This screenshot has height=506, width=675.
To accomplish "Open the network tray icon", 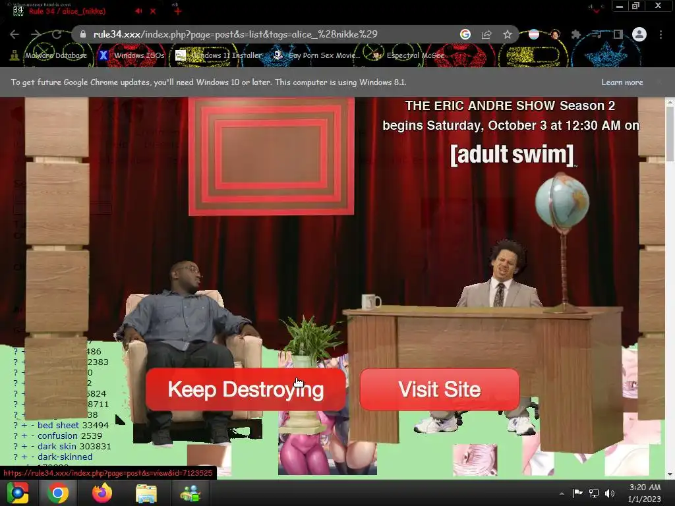I will [594, 493].
